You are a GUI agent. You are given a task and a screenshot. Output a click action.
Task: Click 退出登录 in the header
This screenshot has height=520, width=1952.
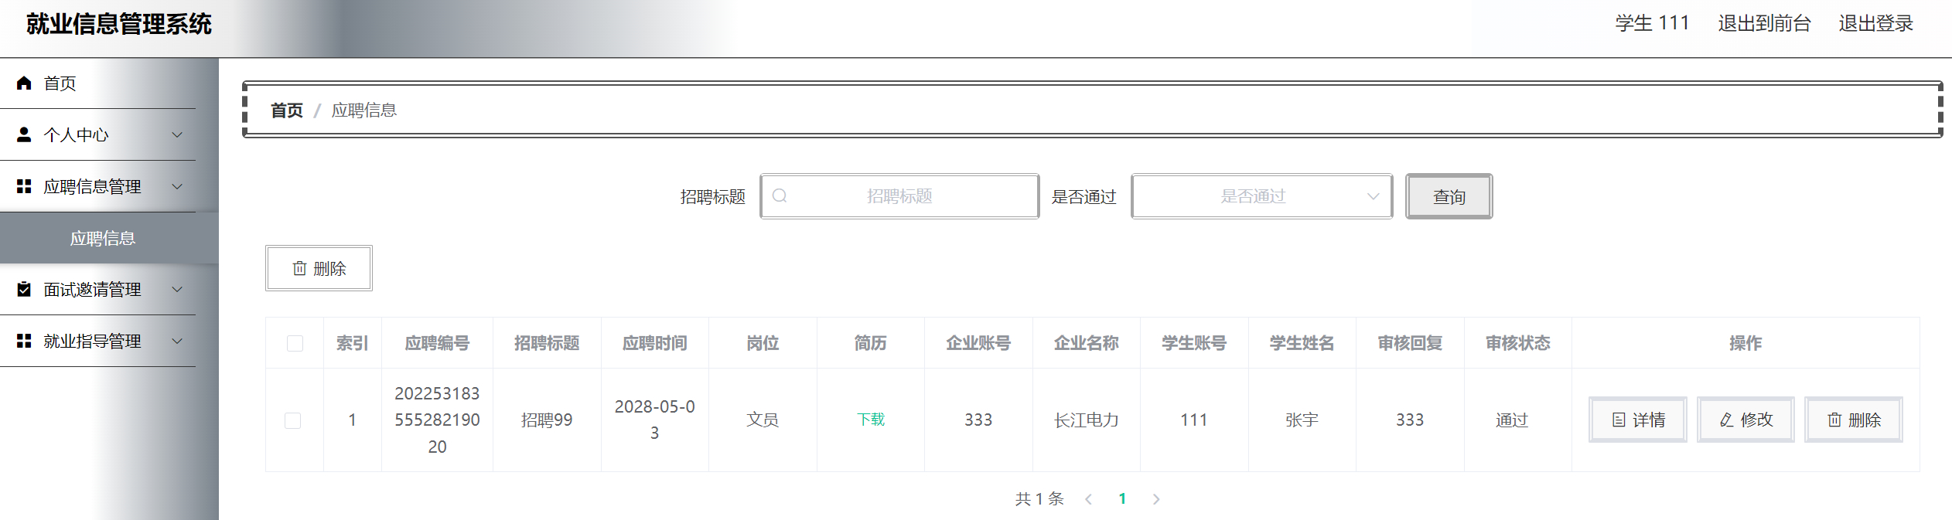click(x=1875, y=23)
